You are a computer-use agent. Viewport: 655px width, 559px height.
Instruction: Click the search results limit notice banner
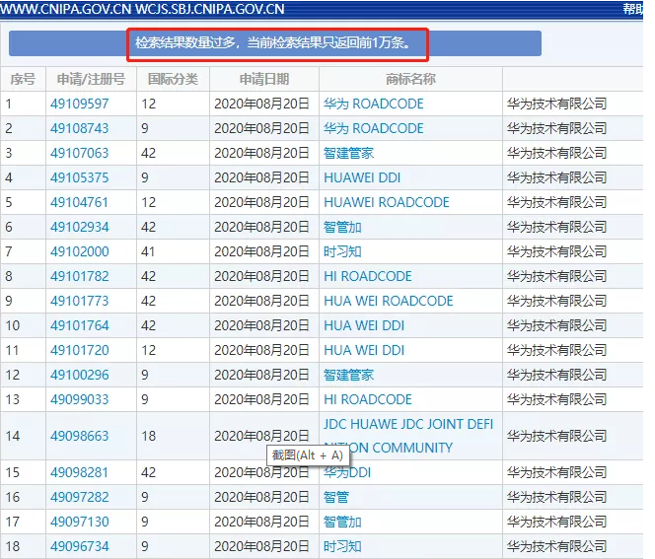point(275,43)
